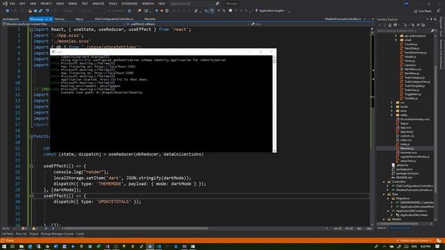Screen dimensions: 445x250
Task: Select Counter.js in Solution Explorer
Action: click(x=411, y=44)
